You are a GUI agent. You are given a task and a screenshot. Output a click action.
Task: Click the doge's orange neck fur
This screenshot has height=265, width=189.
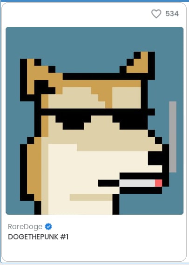coord(34,169)
